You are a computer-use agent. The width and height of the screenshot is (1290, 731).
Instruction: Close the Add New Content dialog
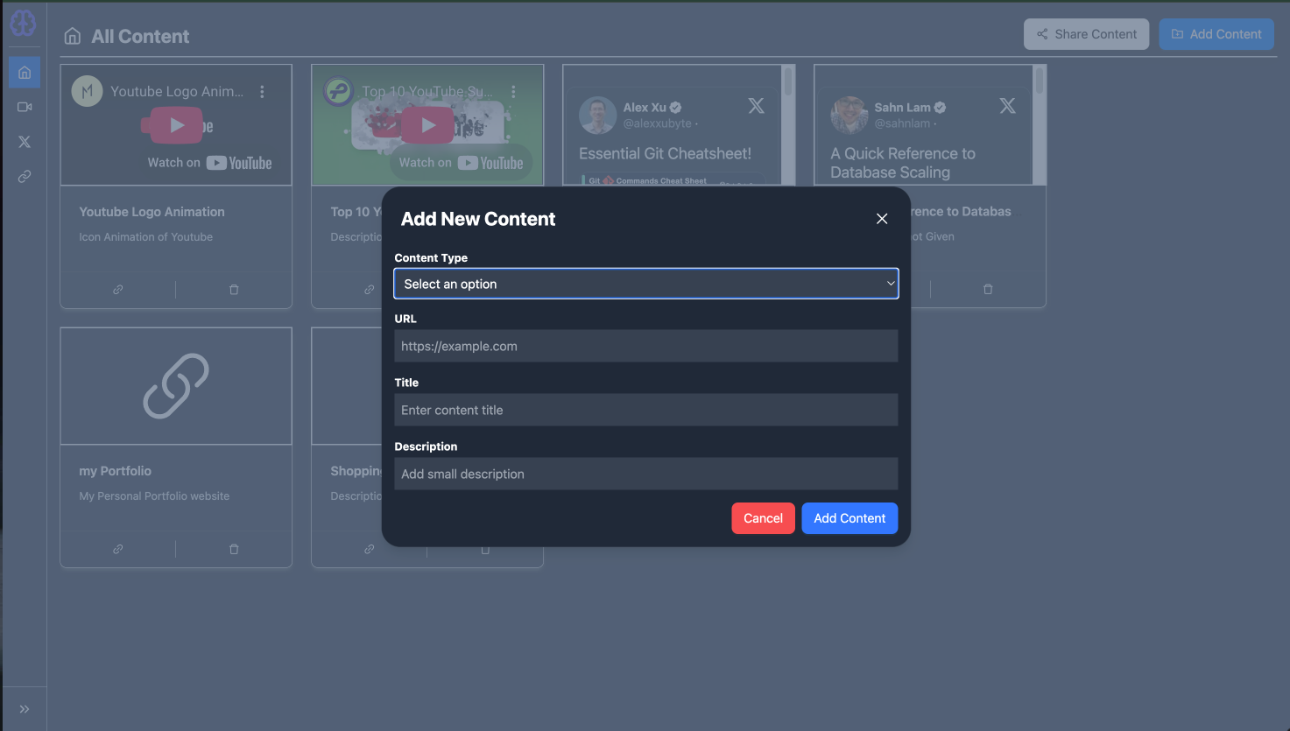tap(882, 219)
